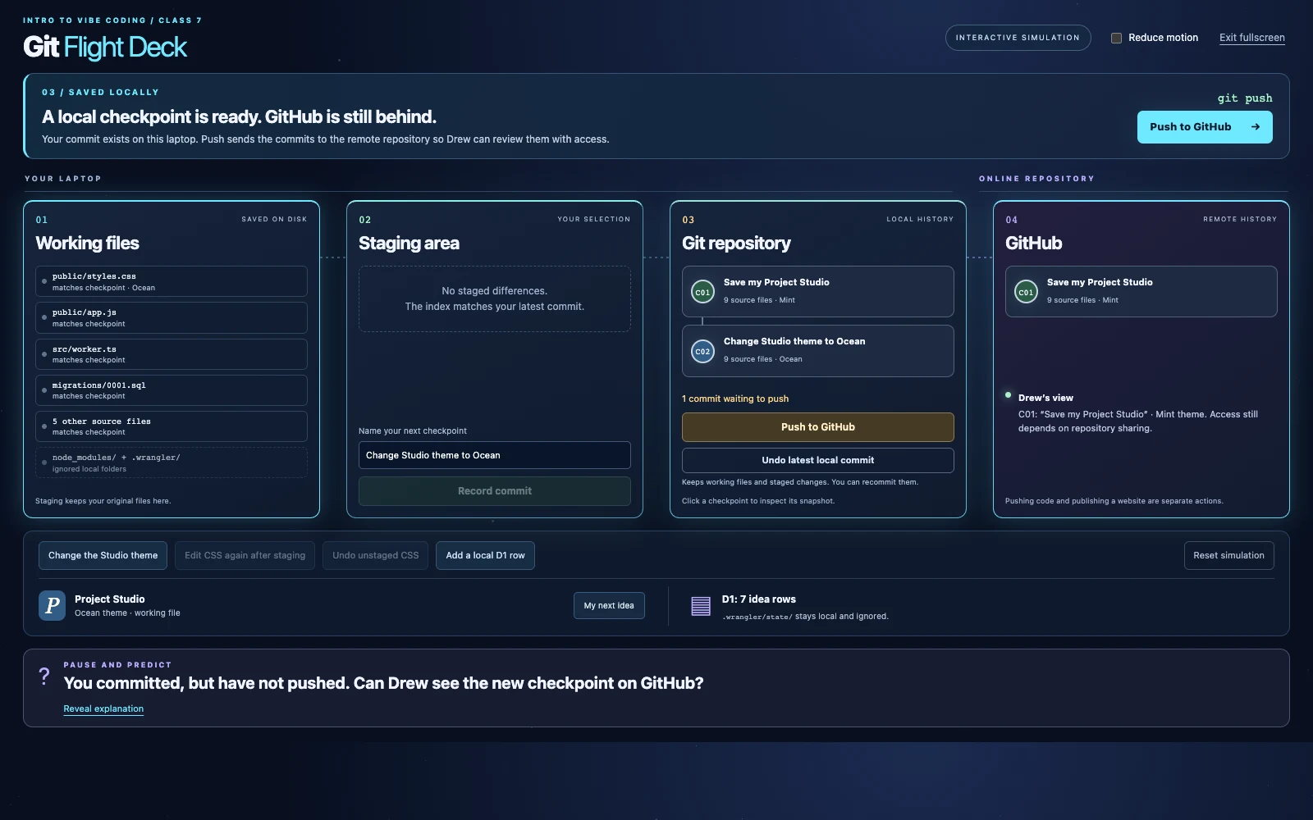1313x820 pixels.
Task: Click the Record commit button
Action: 495,491
